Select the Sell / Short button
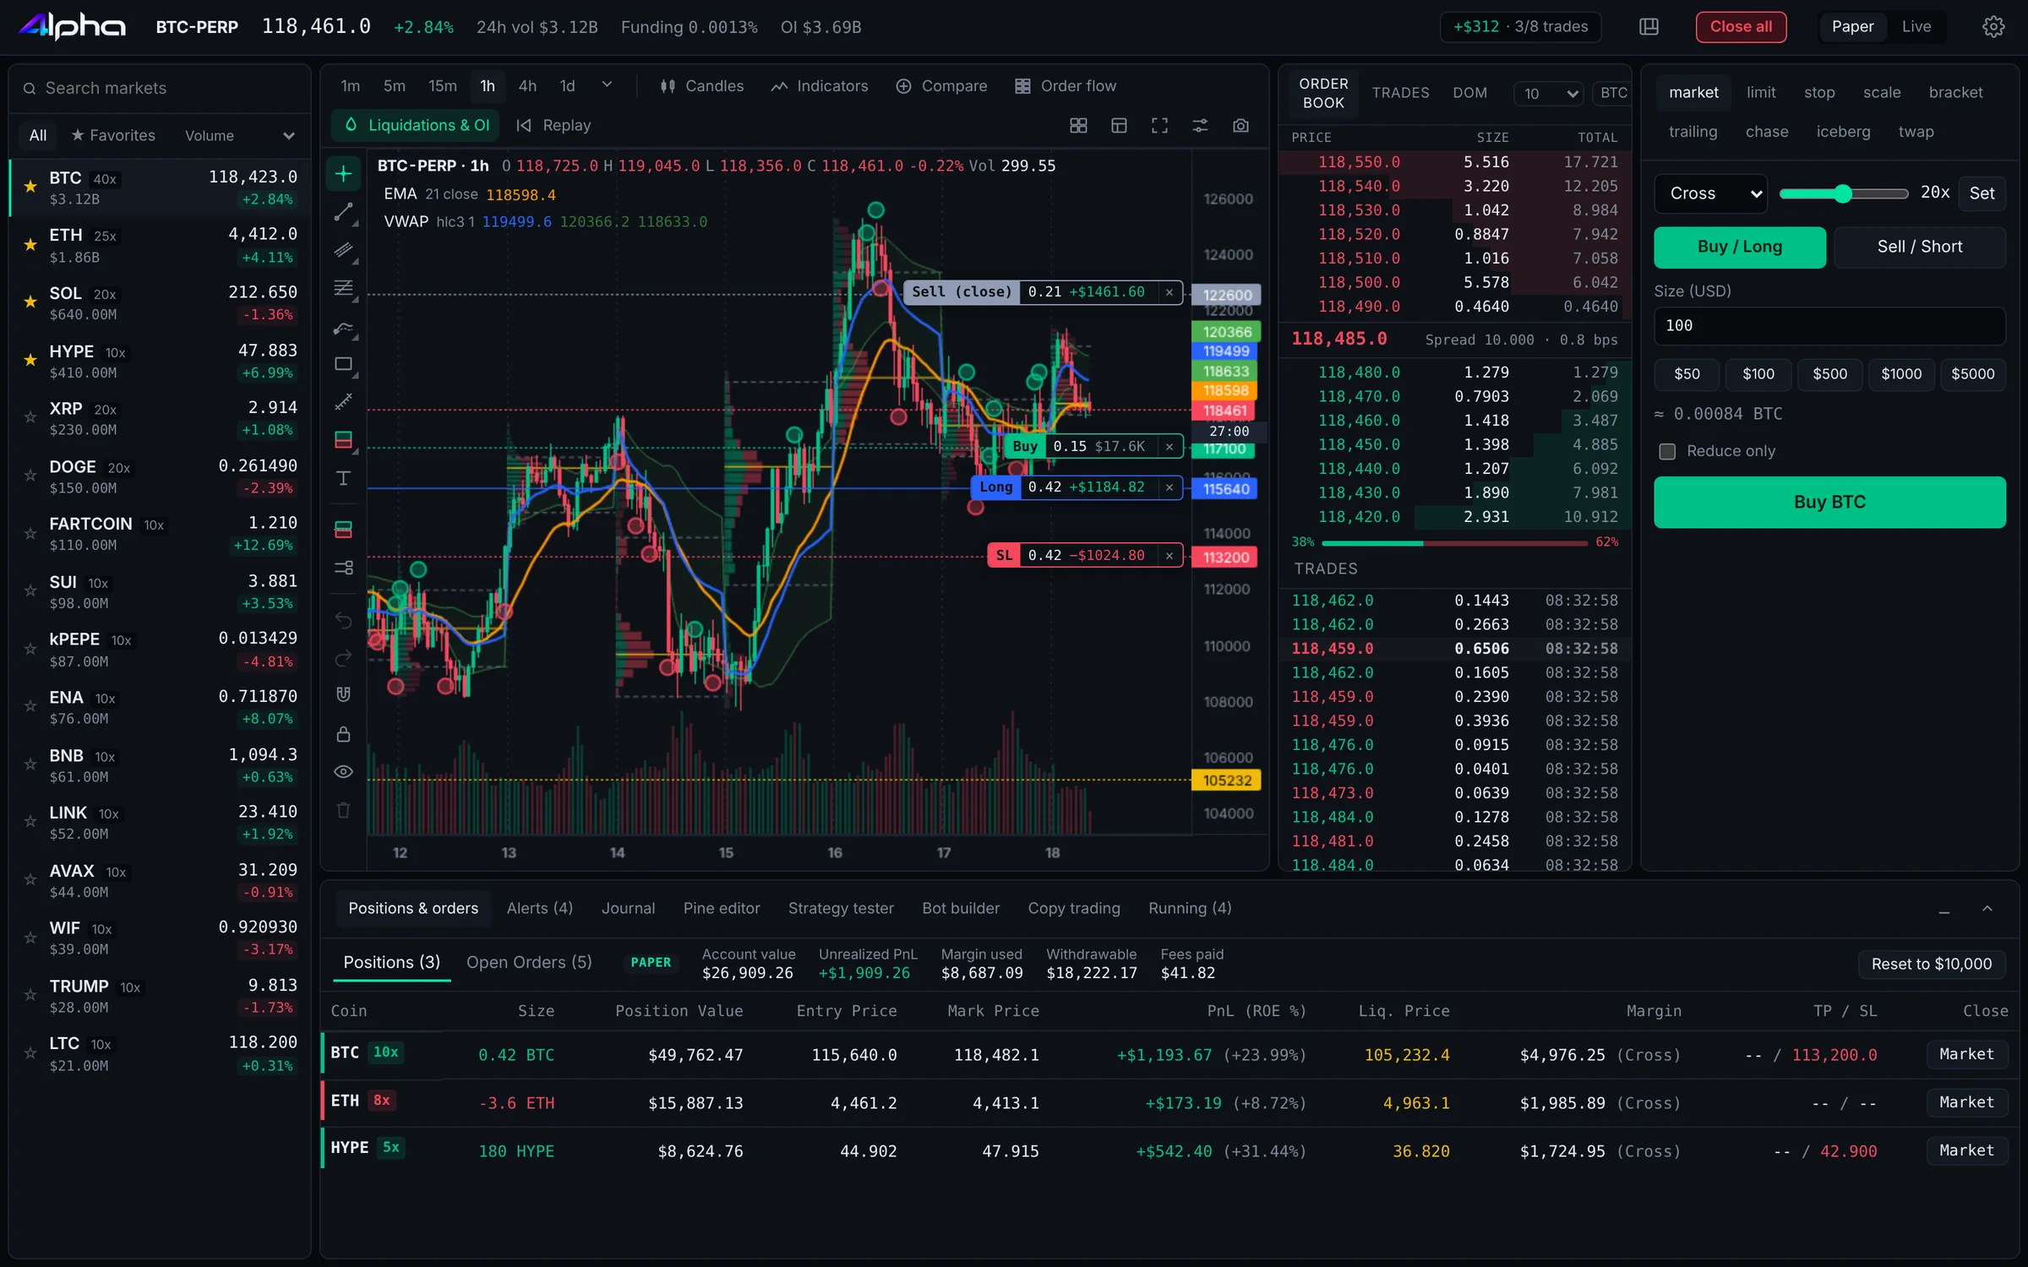Viewport: 2028px width, 1267px height. (1919, 247)
